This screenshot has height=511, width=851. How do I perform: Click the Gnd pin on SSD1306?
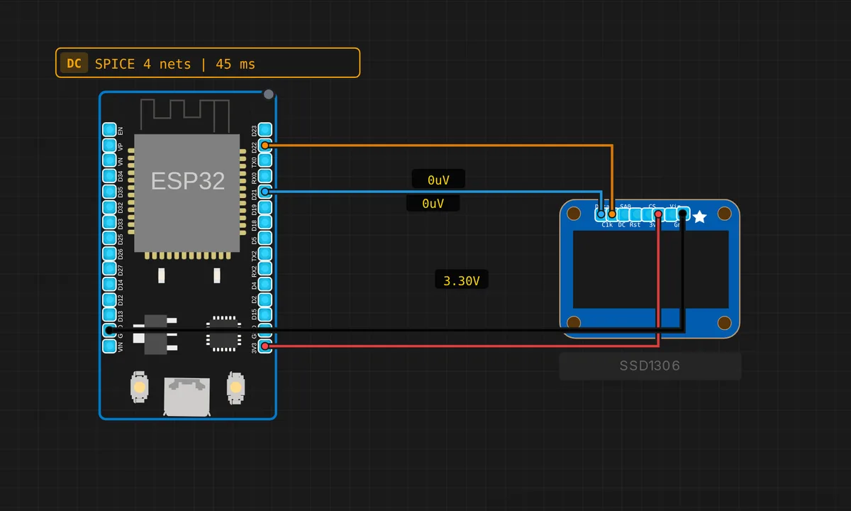pos(682,214)
